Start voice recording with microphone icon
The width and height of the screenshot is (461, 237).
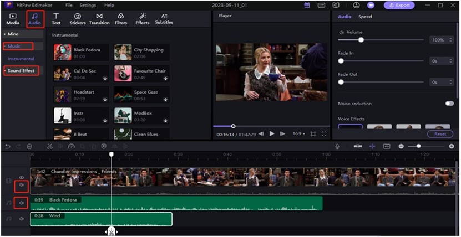(x=337, y=146)
